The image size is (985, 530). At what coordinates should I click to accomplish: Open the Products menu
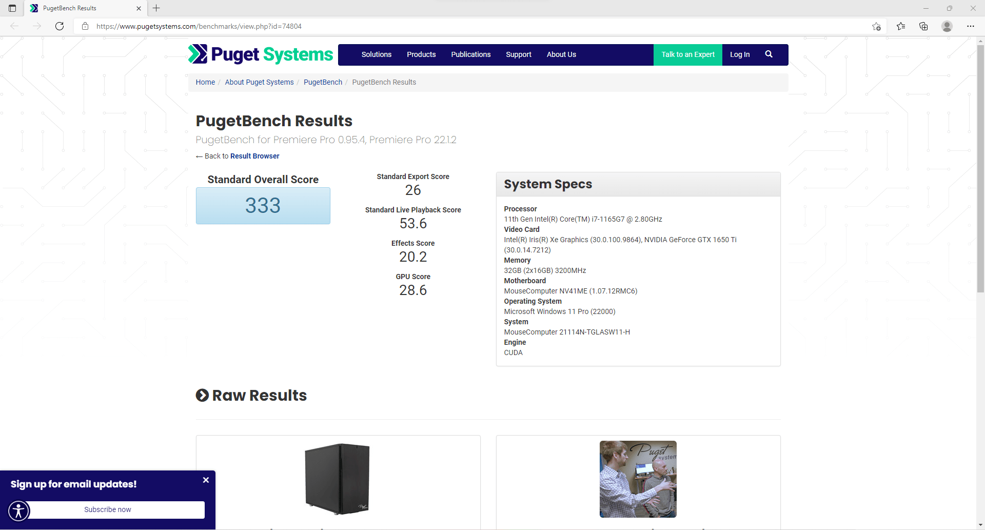click(x=421, y=54)
